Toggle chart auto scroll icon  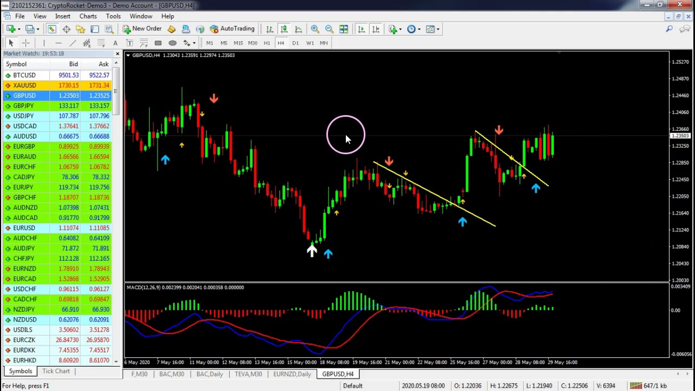point(361,29)
